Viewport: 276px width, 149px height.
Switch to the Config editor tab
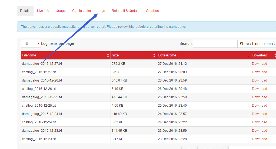[82, 11]
